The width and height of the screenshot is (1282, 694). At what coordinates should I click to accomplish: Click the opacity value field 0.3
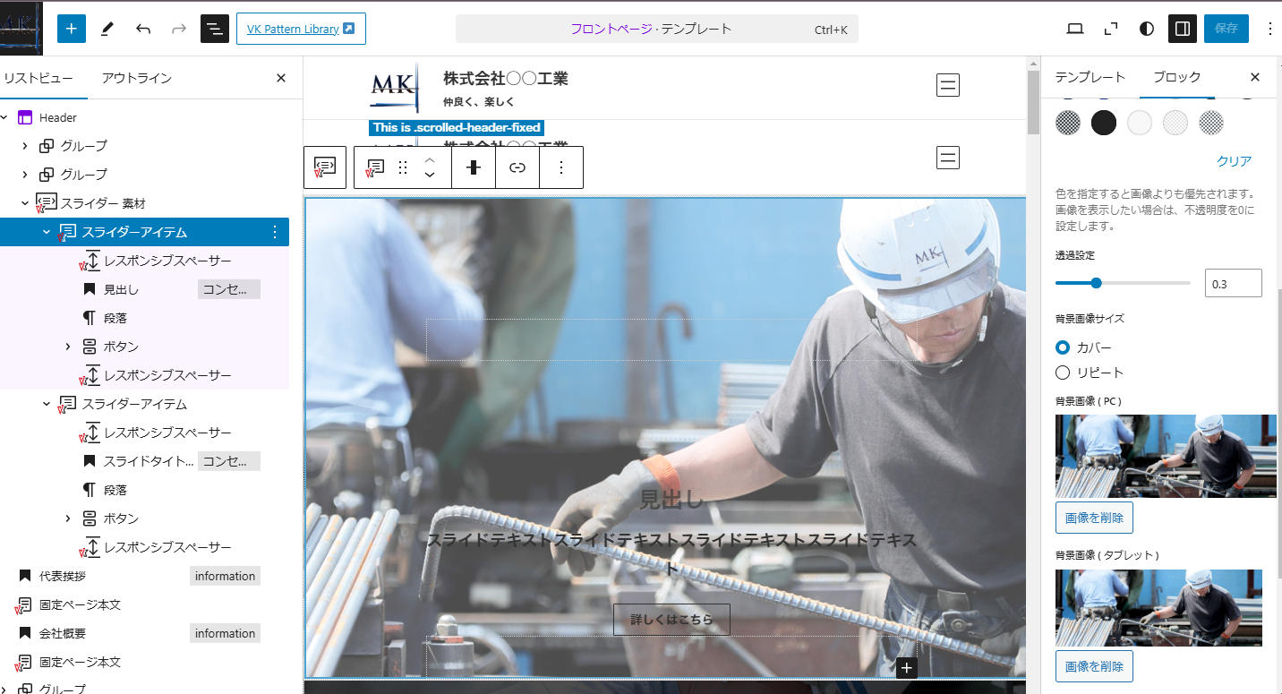pyautogui.click(x=1233, y=283)
